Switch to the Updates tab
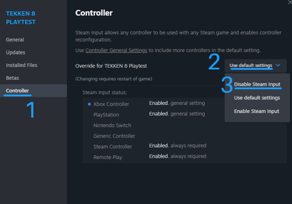This screenshot has height=204, width=292. pos(16,52)
